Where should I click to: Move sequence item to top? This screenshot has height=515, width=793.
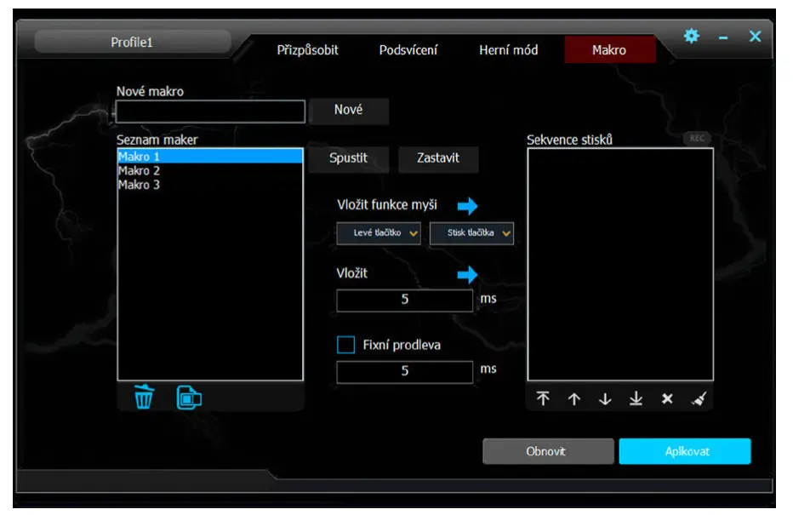543,398
